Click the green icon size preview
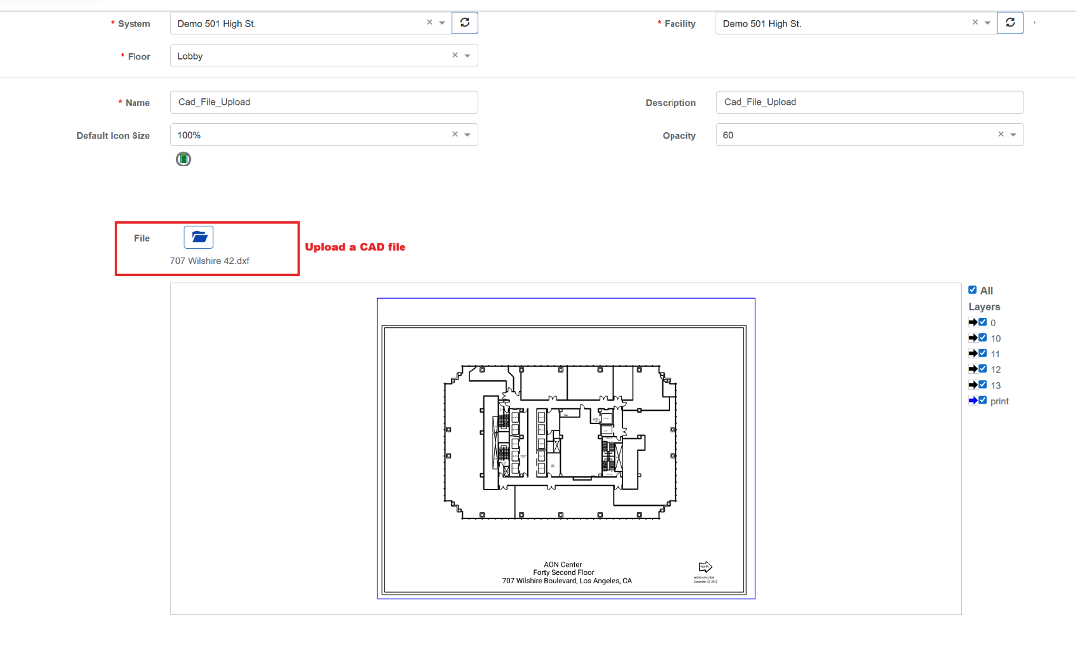The image size is (1076, 664). 183,159
